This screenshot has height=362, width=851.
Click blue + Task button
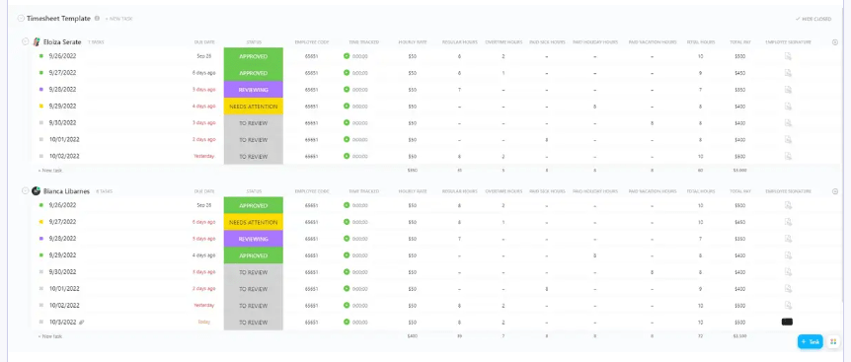[810, 342]
